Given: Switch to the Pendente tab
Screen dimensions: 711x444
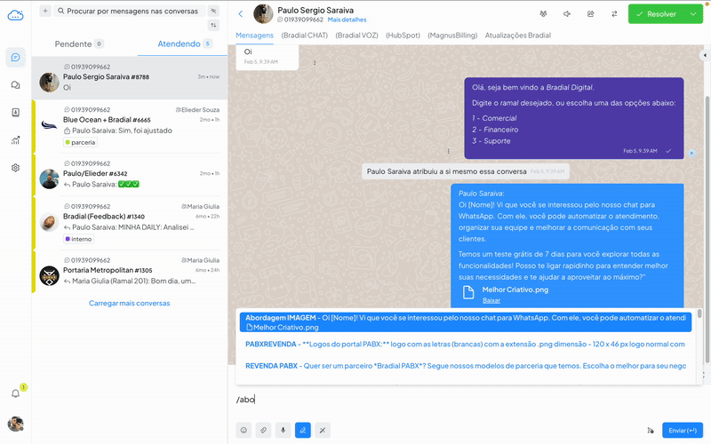Looking at the screenshot, I should pos(78,44).
